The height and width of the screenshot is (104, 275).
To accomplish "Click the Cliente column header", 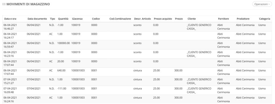I will tap(191, 19).
